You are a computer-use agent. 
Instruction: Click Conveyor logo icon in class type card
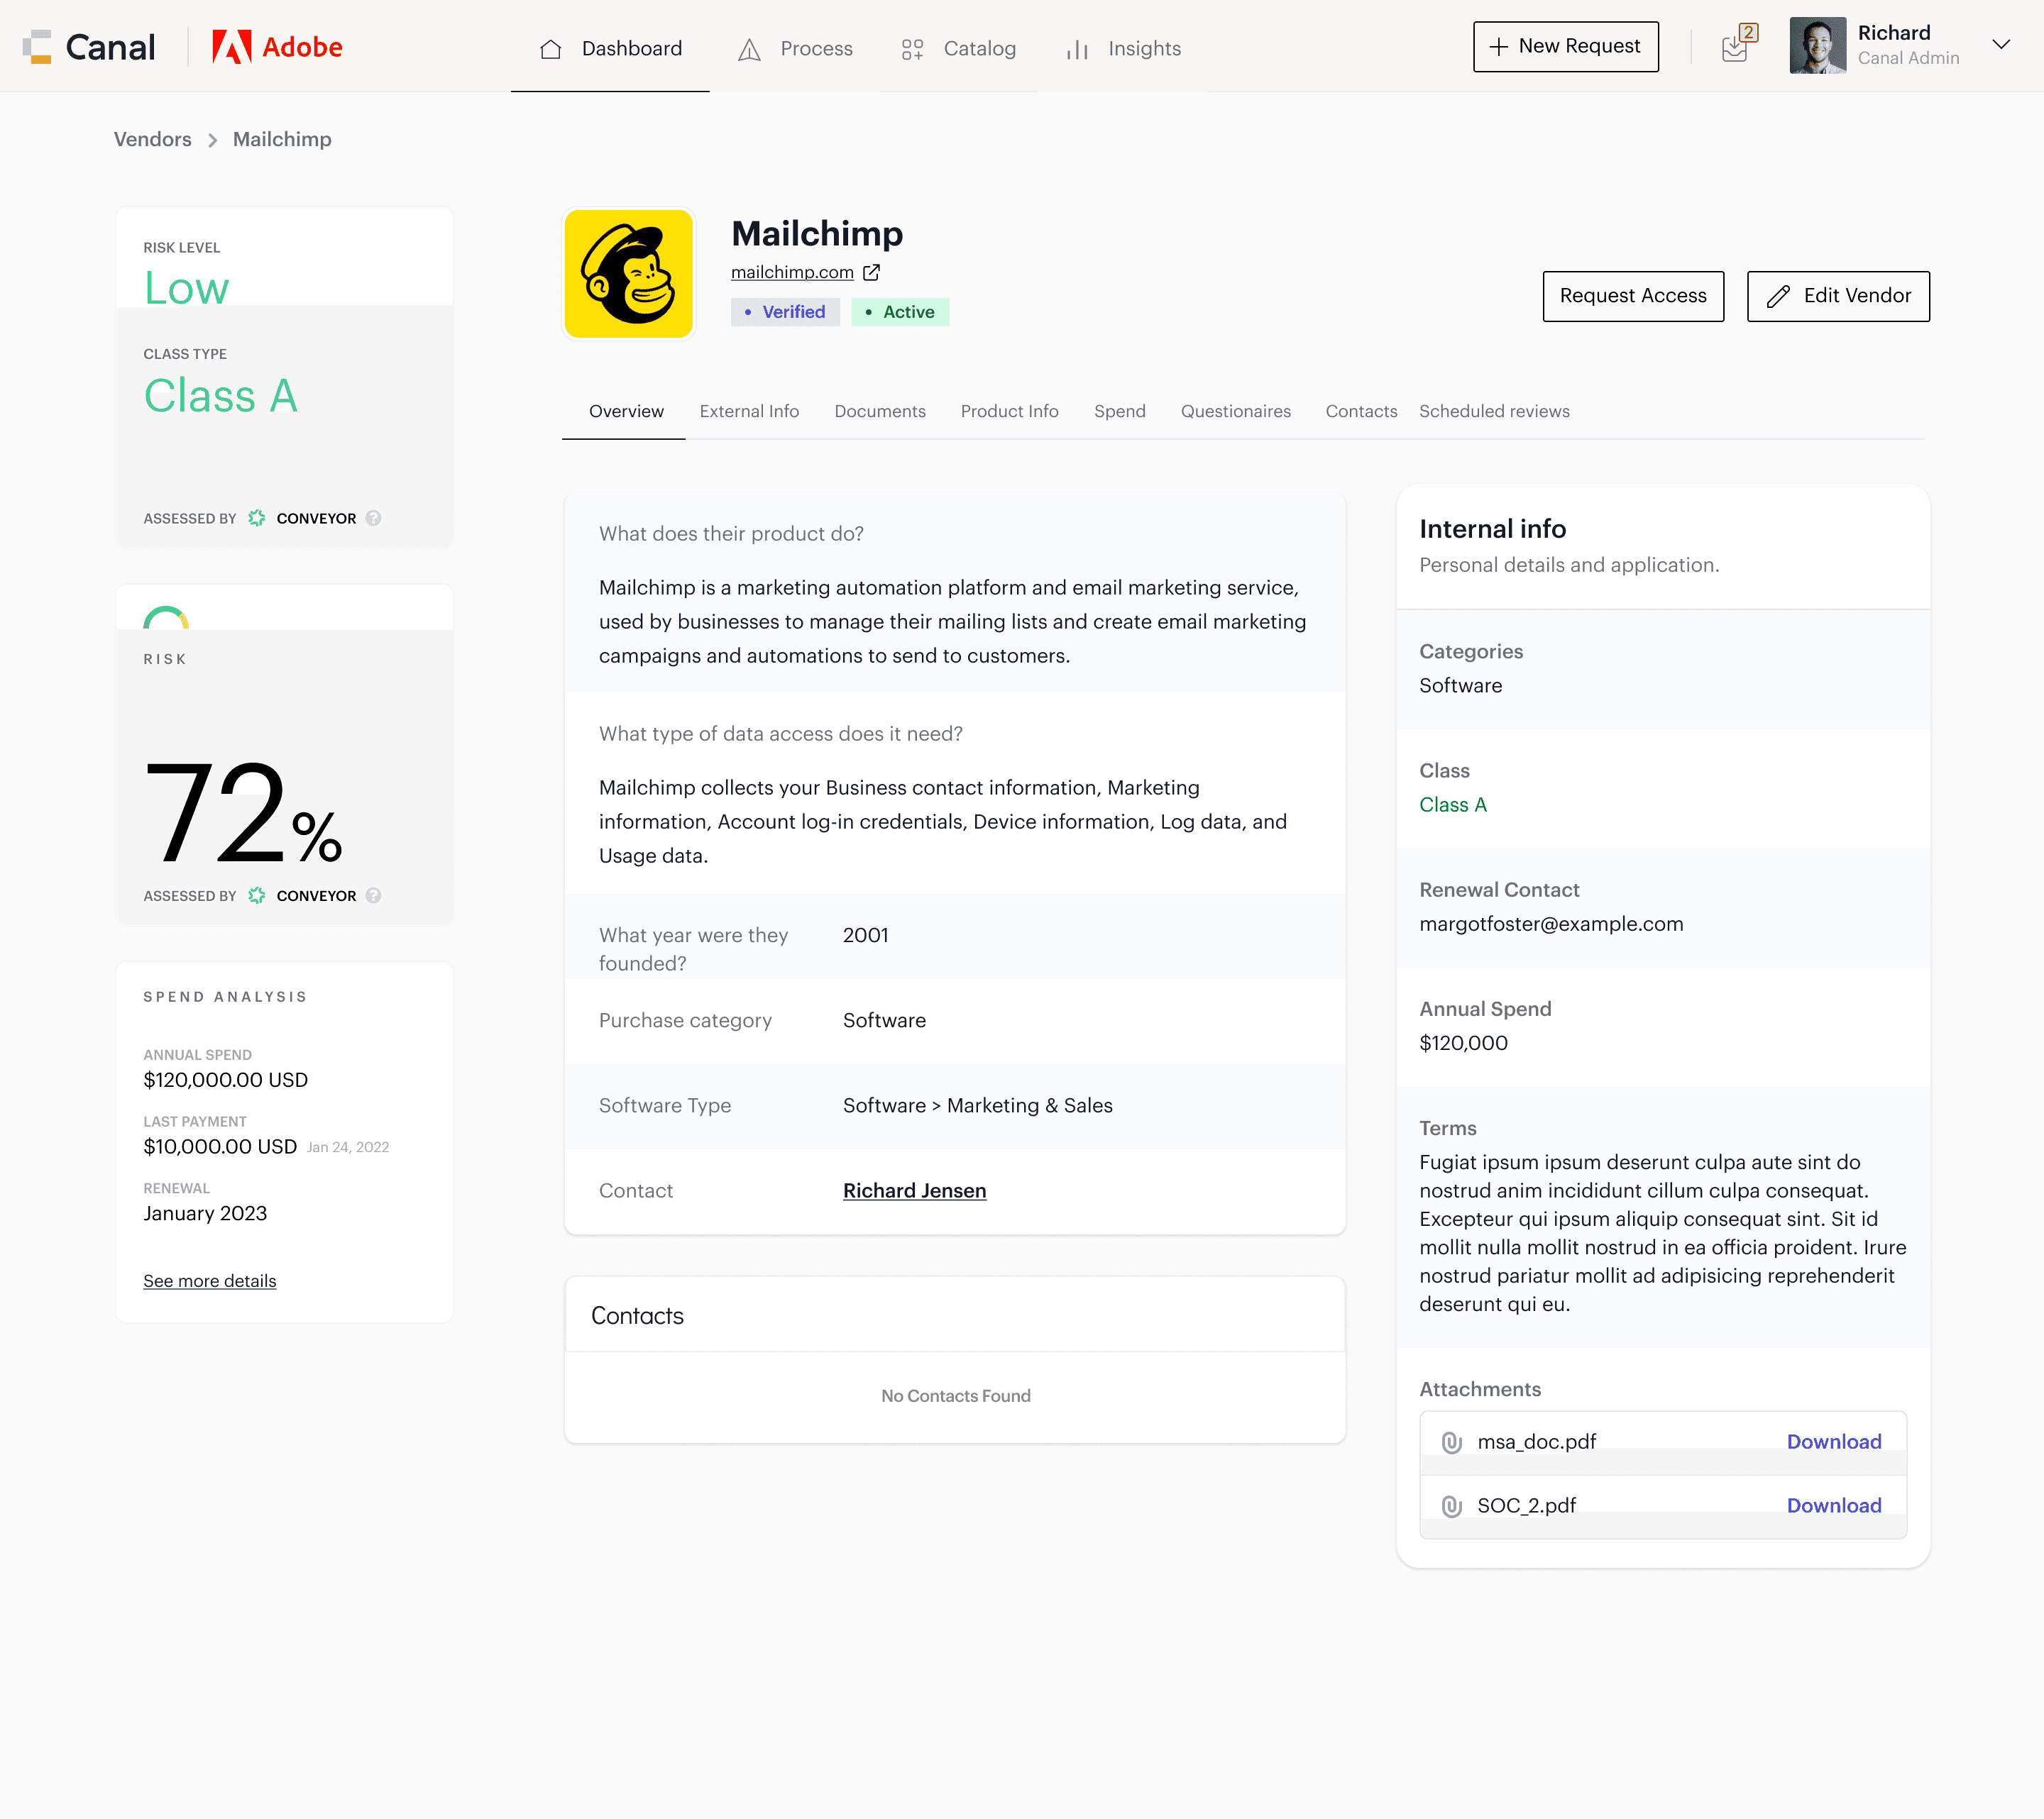257,518
